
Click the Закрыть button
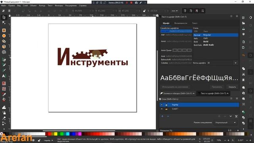232,87
